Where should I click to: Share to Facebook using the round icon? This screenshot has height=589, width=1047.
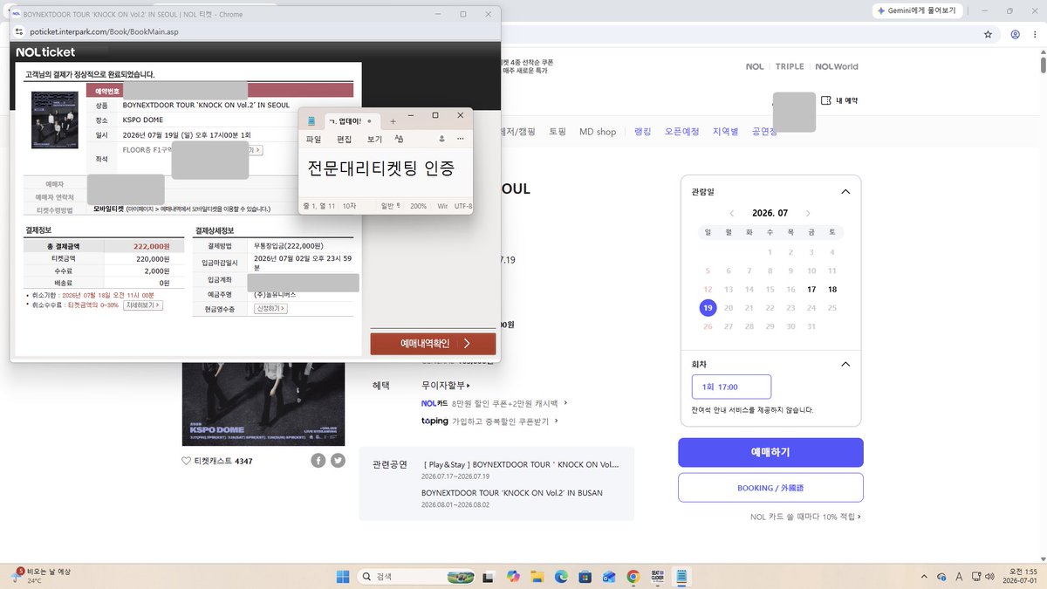click(x=318, y=461)
